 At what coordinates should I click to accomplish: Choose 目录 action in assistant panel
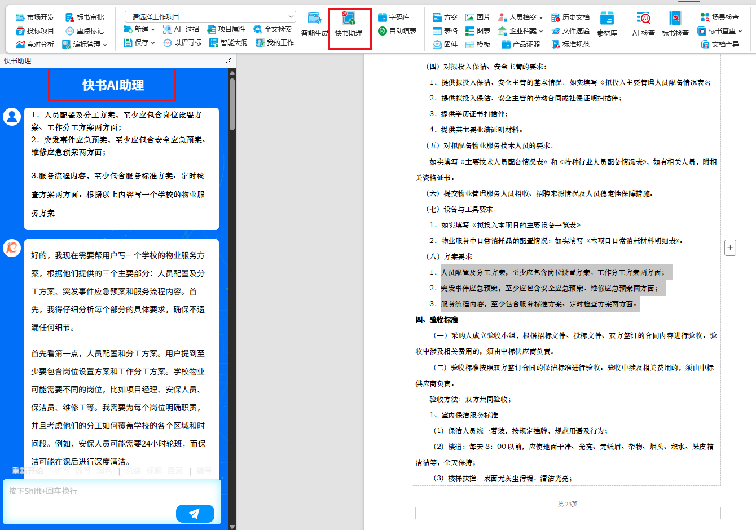coord(175,470)
